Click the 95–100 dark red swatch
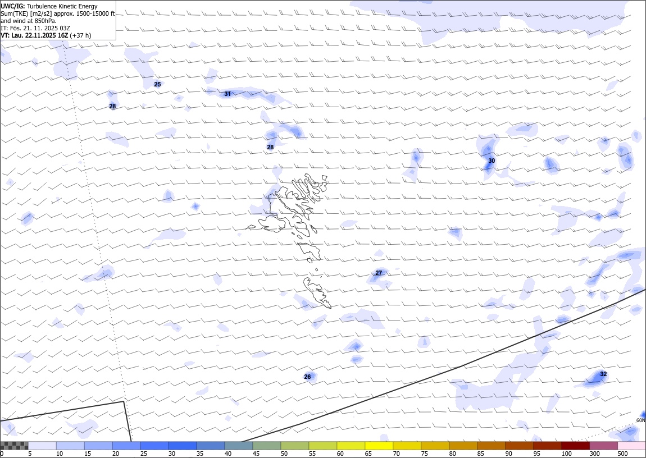The image size is (646, 458). tap(547, 446)
